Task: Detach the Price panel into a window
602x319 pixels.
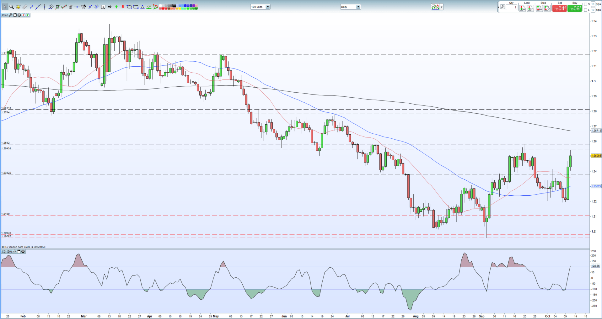Action: 15,15
